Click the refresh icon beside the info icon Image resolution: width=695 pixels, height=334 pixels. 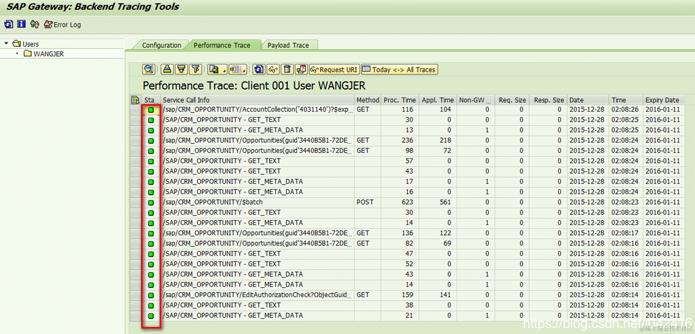click(9, 24)
